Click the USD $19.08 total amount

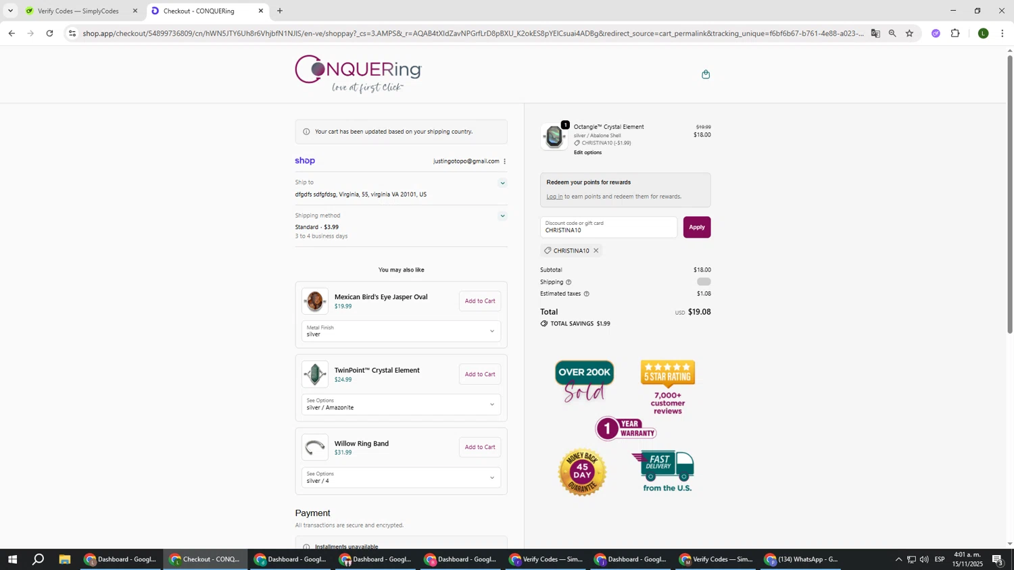click(693, 312)
